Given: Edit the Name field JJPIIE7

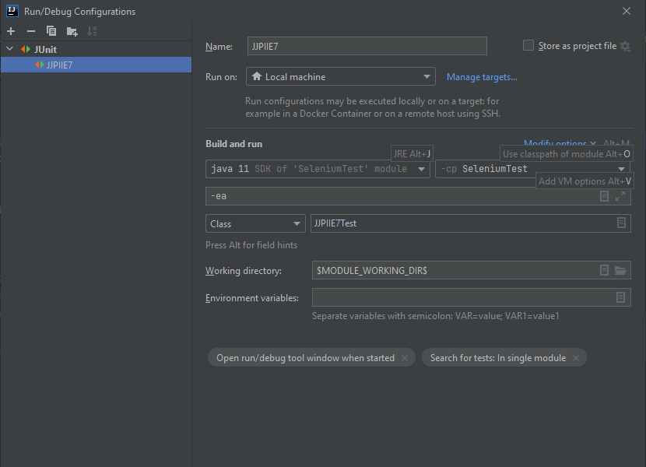Looking at the screenshot, I should click(x=367, y=46).
